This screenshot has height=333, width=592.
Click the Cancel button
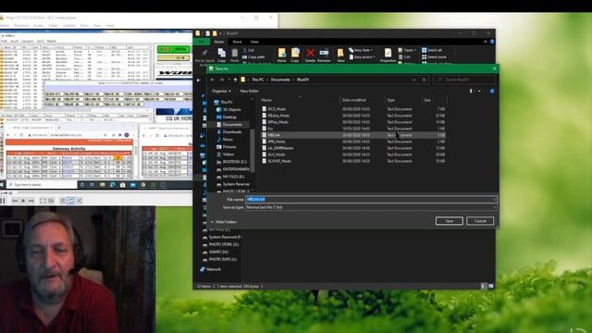pyautogui.click(x=480, y=221)
